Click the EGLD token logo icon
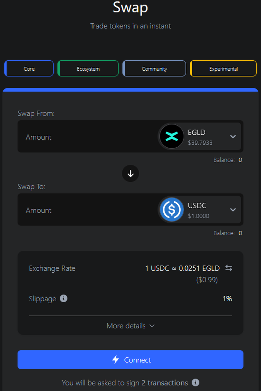261x391 pixels. (x=172, y=136)
